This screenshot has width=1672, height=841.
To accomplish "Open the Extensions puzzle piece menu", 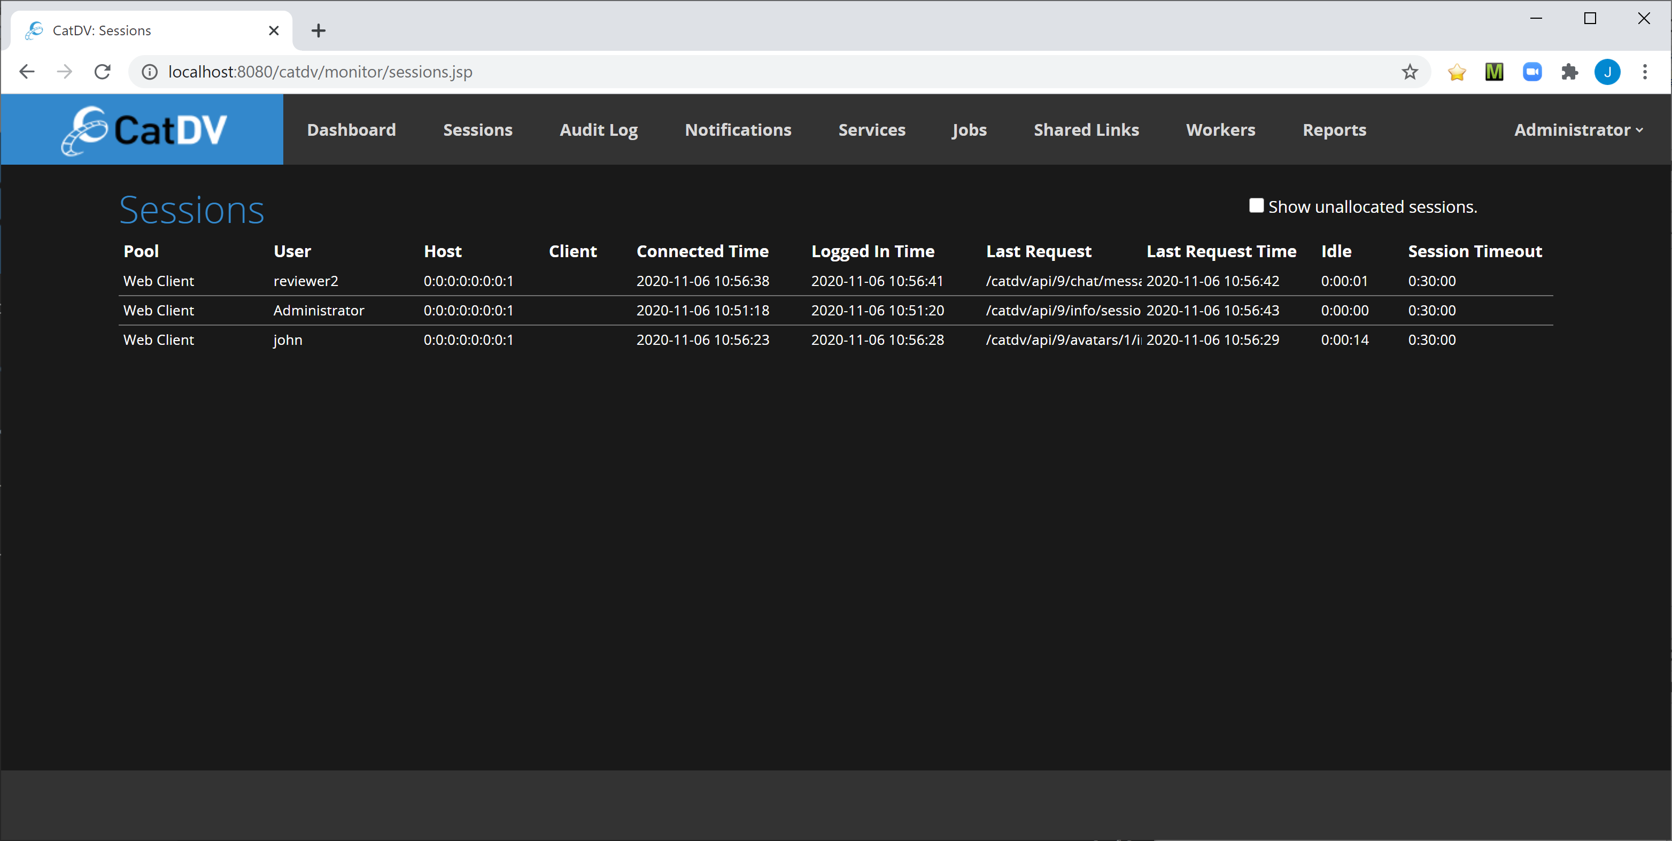I will pyautogui.click(x=1569, y=72).
